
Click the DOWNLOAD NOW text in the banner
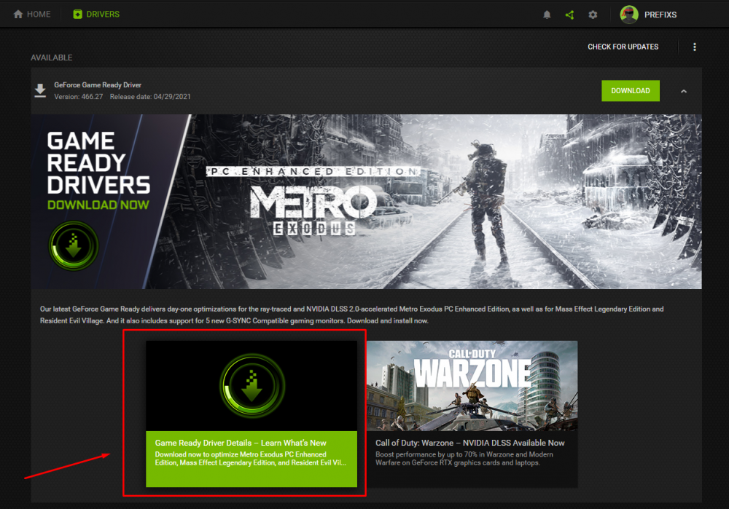click(98, 205)
